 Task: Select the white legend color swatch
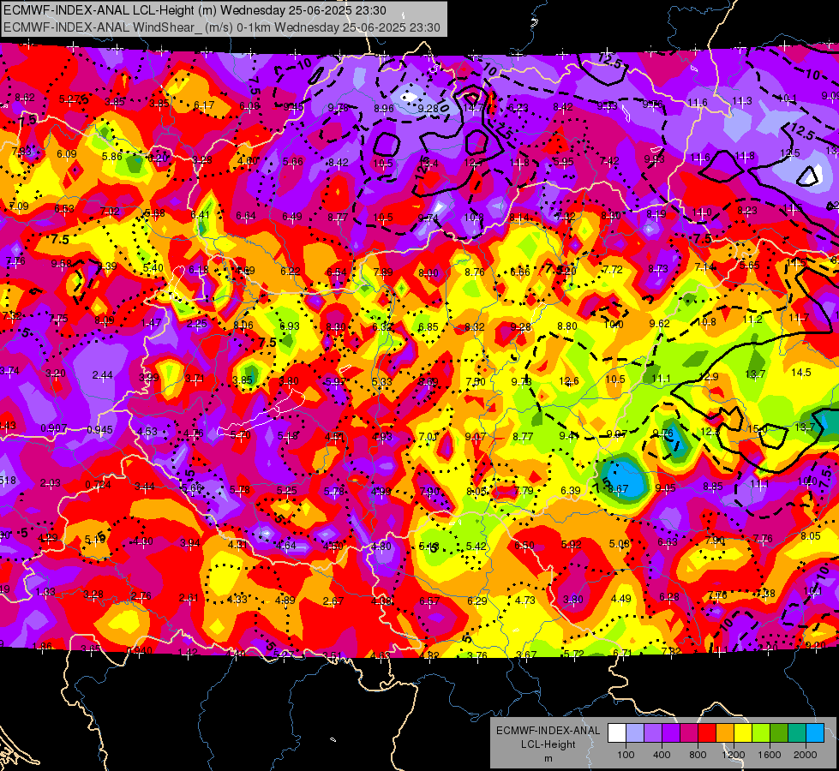tap(617, 733)
